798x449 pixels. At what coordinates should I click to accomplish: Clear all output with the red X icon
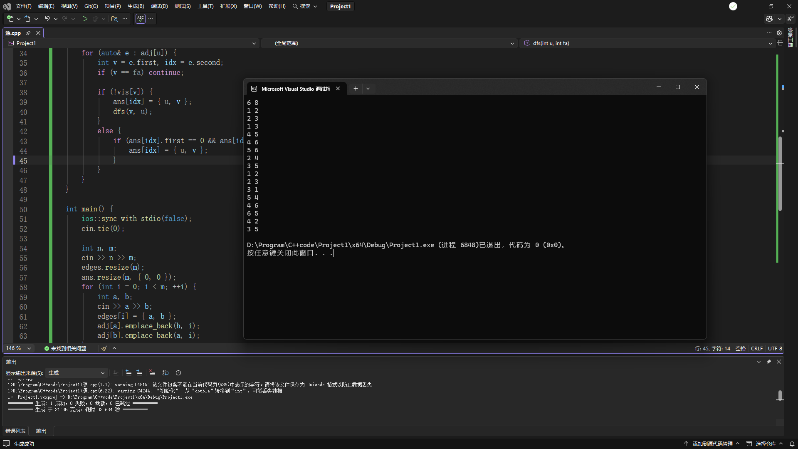click(x=152, y=373)
